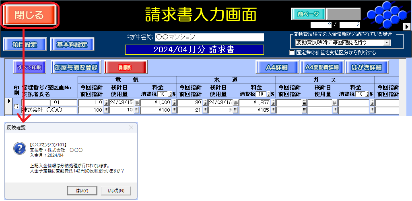Image resolution: width=412 pixels, height=201 pixels.
Task: Enable the 固定費の計算を支払区分から判断する checkbox
Action: 292,53
